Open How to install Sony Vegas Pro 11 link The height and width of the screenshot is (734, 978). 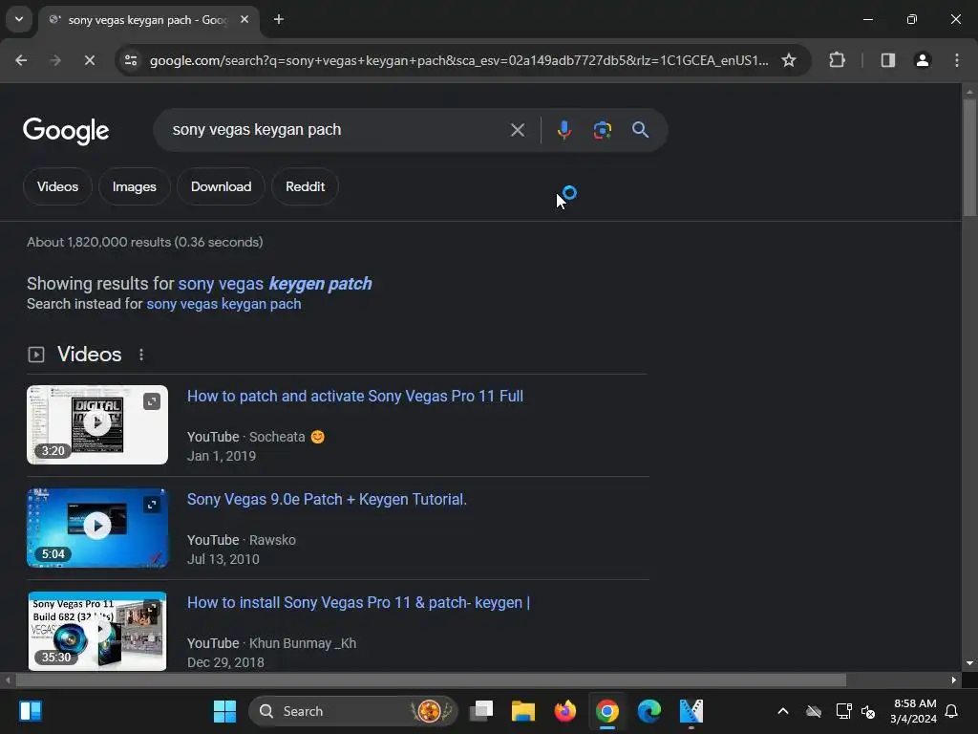[359, 602]
